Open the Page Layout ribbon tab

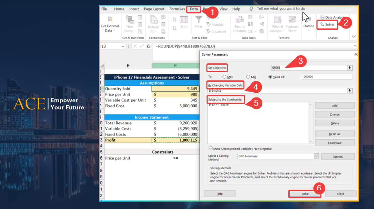coord(154,9)
